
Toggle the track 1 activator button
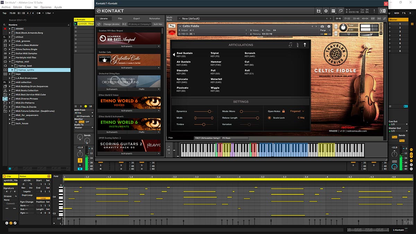(x=80, y=161)
